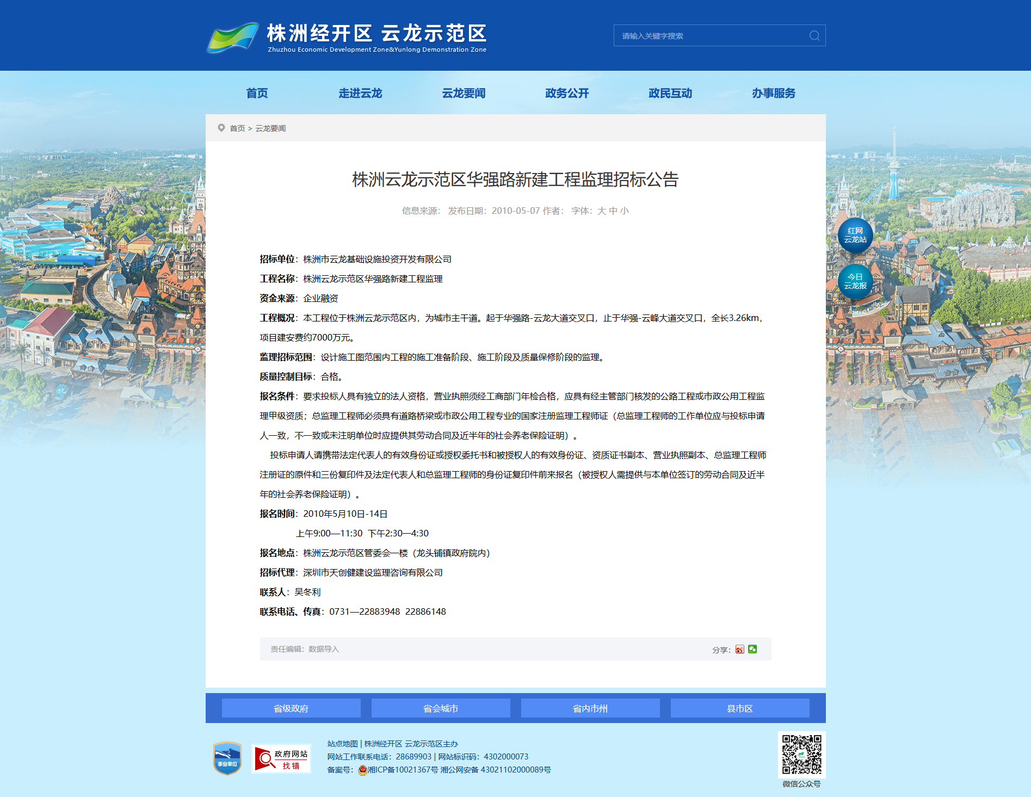This screenshot has height=797, width=1031.
Task: Click the search magnifier icon
Action: pos(814,36)
